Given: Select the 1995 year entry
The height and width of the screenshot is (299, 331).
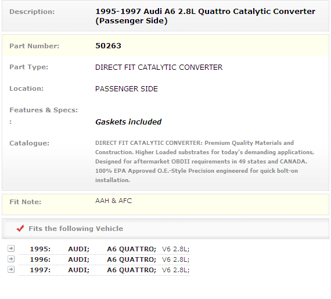Looking at the screenshot, I should 40,249.
